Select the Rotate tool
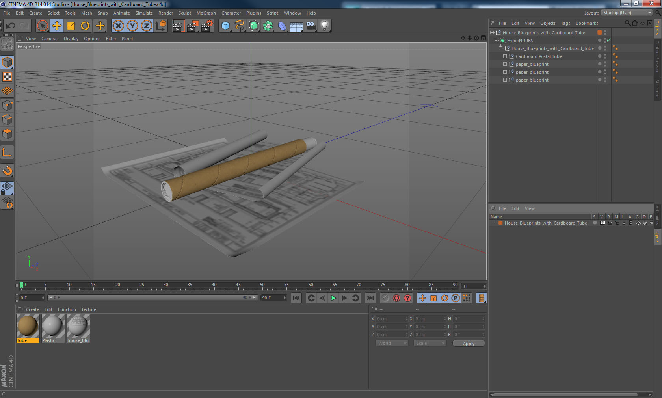The height and width of the screenshot is (398, 662). point(85,26)
